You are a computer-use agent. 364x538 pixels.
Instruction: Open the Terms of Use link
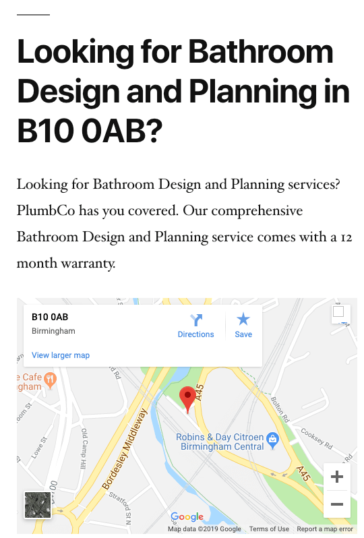point(269,529)
